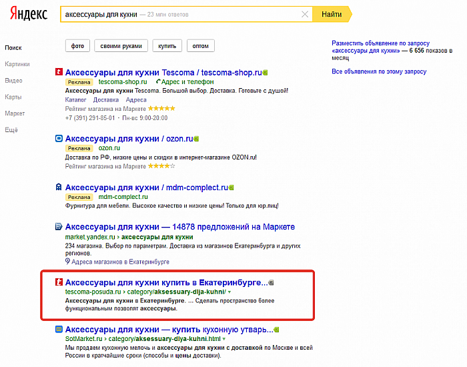467x367 pixels.
Task: Click the phone icon by Адрес и телефон
Action: click(x=158, y=81)
